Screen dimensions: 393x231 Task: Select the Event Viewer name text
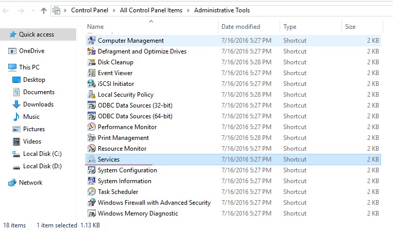115,73
